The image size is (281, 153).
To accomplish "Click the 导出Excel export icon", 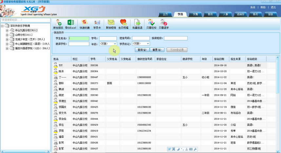I will click(x=70, y=23).
